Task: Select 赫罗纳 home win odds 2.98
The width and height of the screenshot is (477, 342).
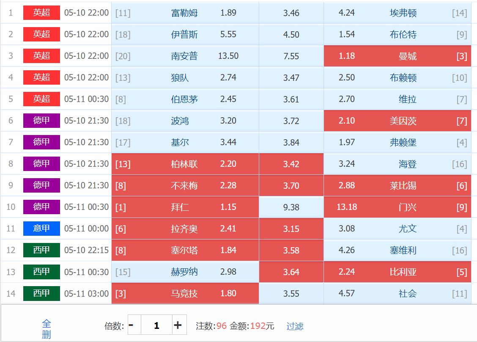Action: click(185, 272)
